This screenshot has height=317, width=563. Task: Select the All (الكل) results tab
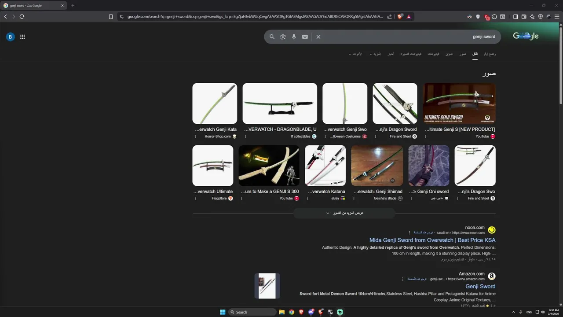coord(475,54)
